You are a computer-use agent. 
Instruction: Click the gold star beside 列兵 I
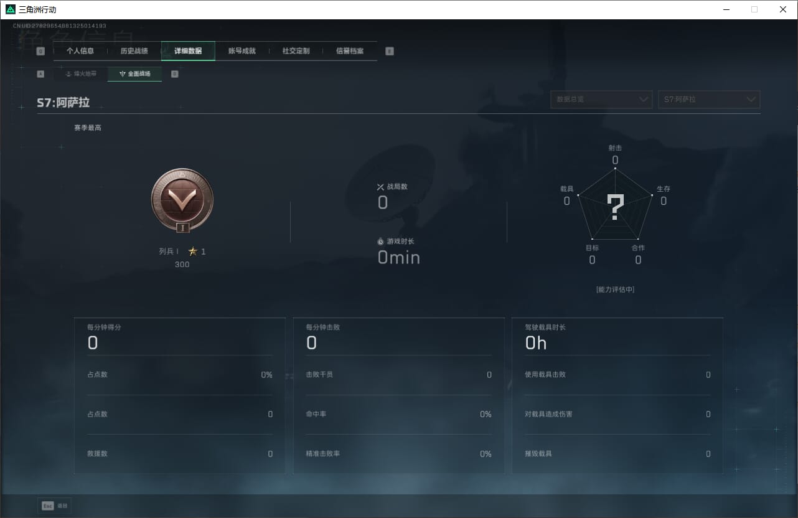click(x=193, y=252)
